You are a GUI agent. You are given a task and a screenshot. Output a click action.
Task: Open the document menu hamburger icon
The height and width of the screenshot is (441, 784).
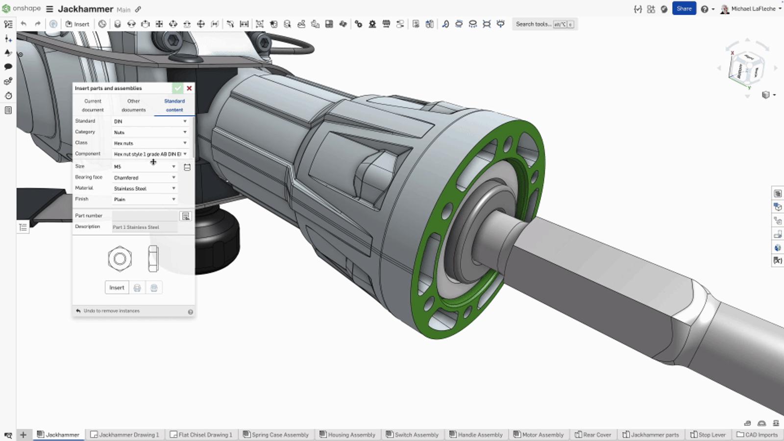tap(49, 9)
